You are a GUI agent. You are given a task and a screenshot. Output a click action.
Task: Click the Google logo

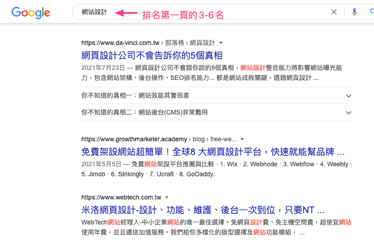(30, 13)
